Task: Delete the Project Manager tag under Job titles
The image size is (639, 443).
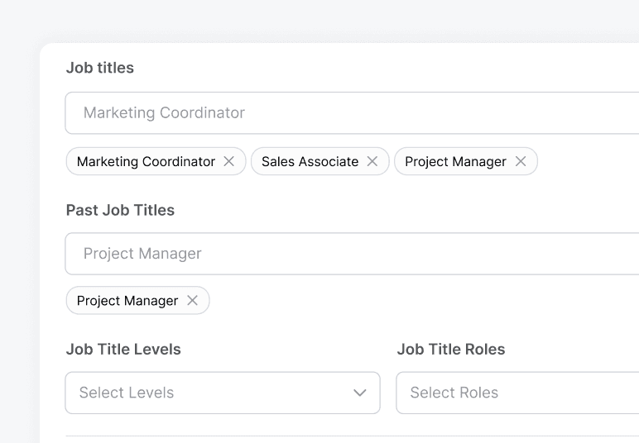Action: click(521, 162)
